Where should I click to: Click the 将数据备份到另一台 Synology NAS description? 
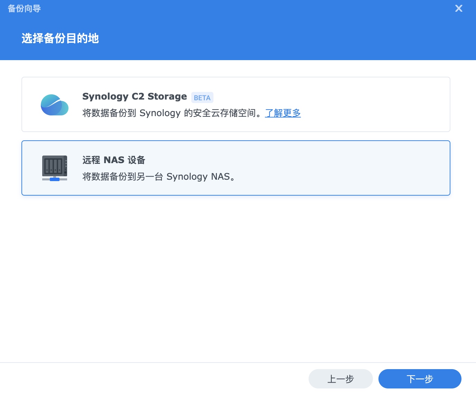(x=159, y=177)
